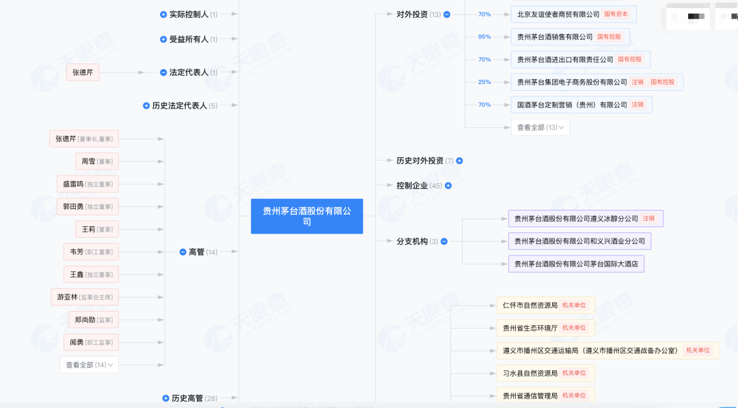The height and width of the screenshot is (408, 738).
Task: Open the 查看全部(14) executives dropdown
Action: (x=89, y=365)
